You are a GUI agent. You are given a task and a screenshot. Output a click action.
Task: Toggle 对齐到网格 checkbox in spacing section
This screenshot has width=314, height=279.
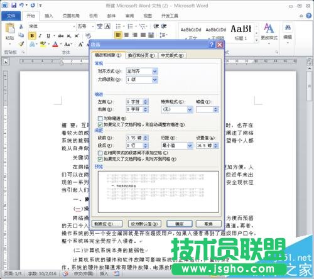tap(100, 159)
